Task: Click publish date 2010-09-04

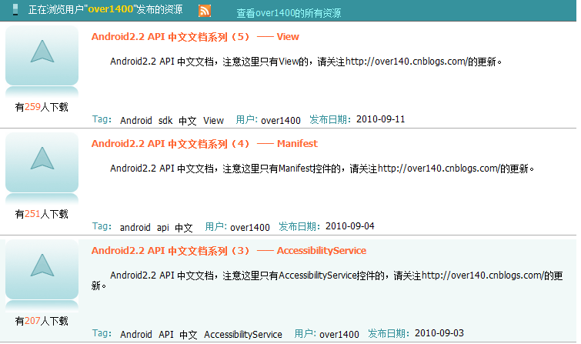Action: click(x=350, y=226)
